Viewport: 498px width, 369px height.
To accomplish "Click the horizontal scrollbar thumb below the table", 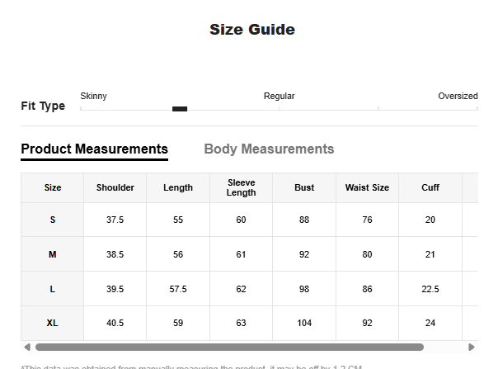I will pos(229,348).
